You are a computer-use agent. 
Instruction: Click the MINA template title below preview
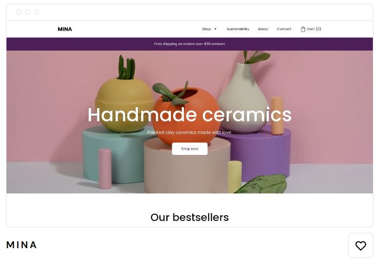pos(21,245)
